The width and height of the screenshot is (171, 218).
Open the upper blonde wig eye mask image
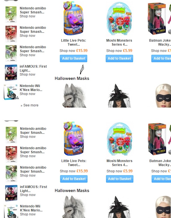[x=163, y=96]
